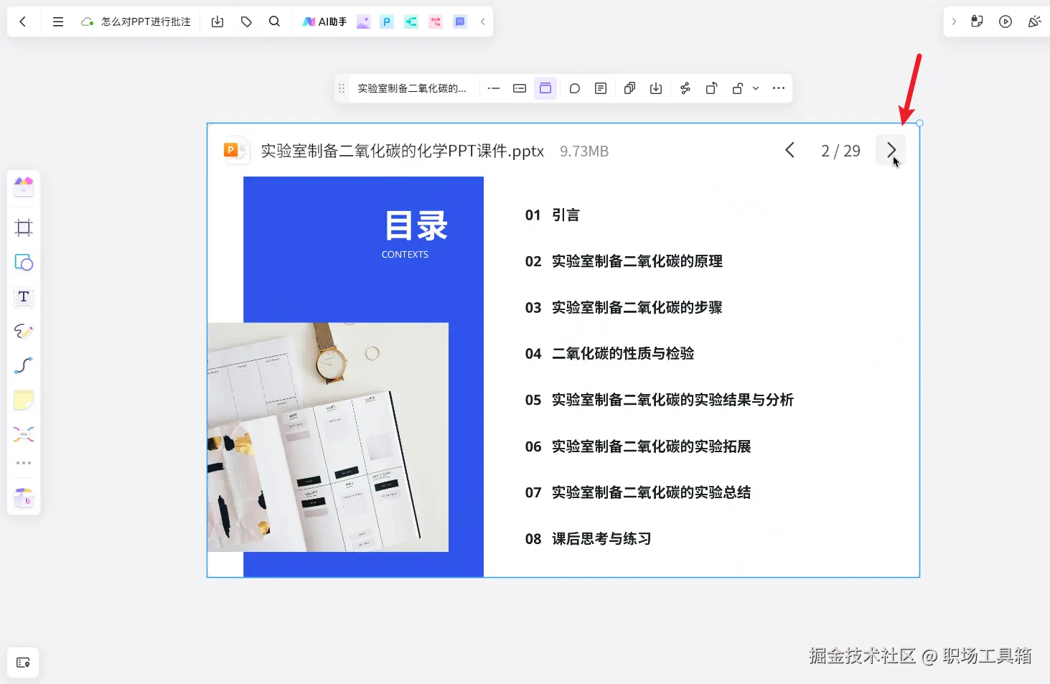The height and width of the screenshot is (684, 1050).
Task: Expand more tools with the left toolbar ellipsis
Action: (24, 463)
